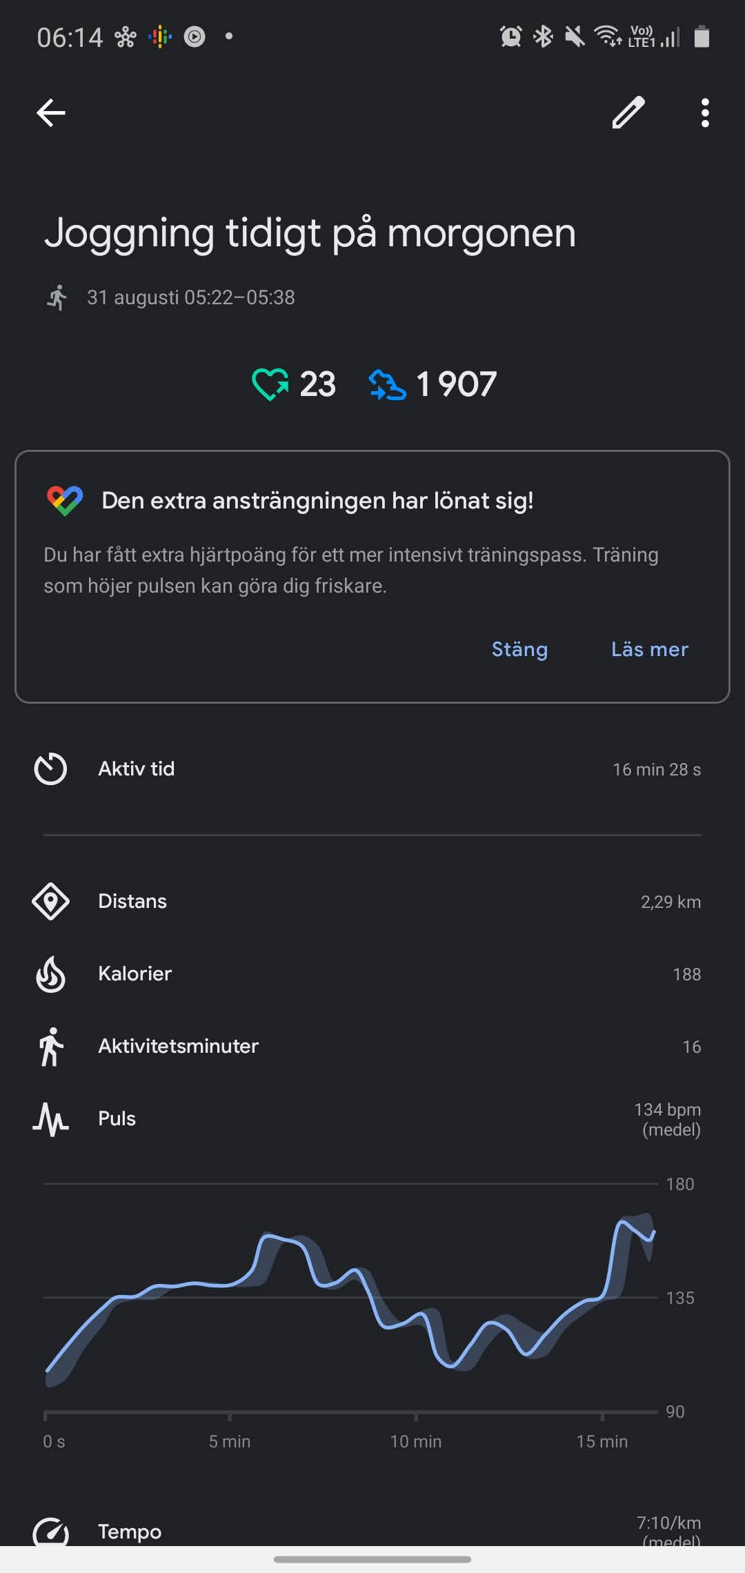Tap the alarm icon in status bar

(510, 37)
